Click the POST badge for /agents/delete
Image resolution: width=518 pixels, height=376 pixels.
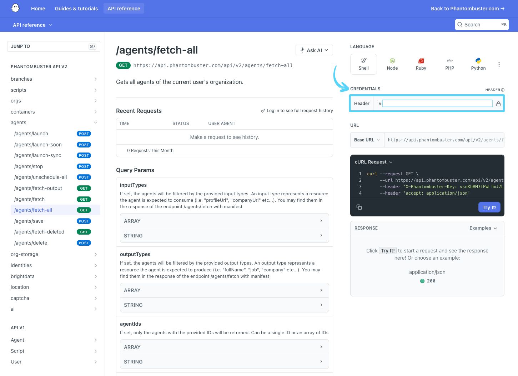(84, 243)
